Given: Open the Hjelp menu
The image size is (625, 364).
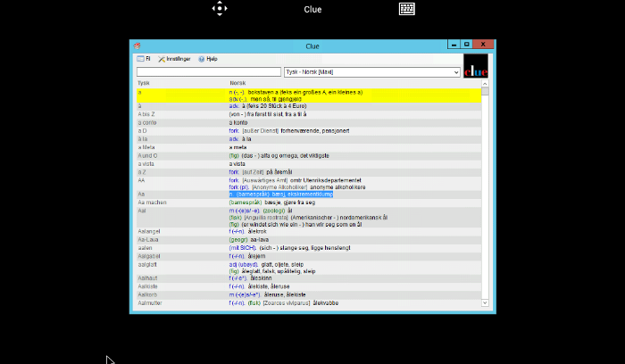Looking at the screenshot, I should [208, 59].
